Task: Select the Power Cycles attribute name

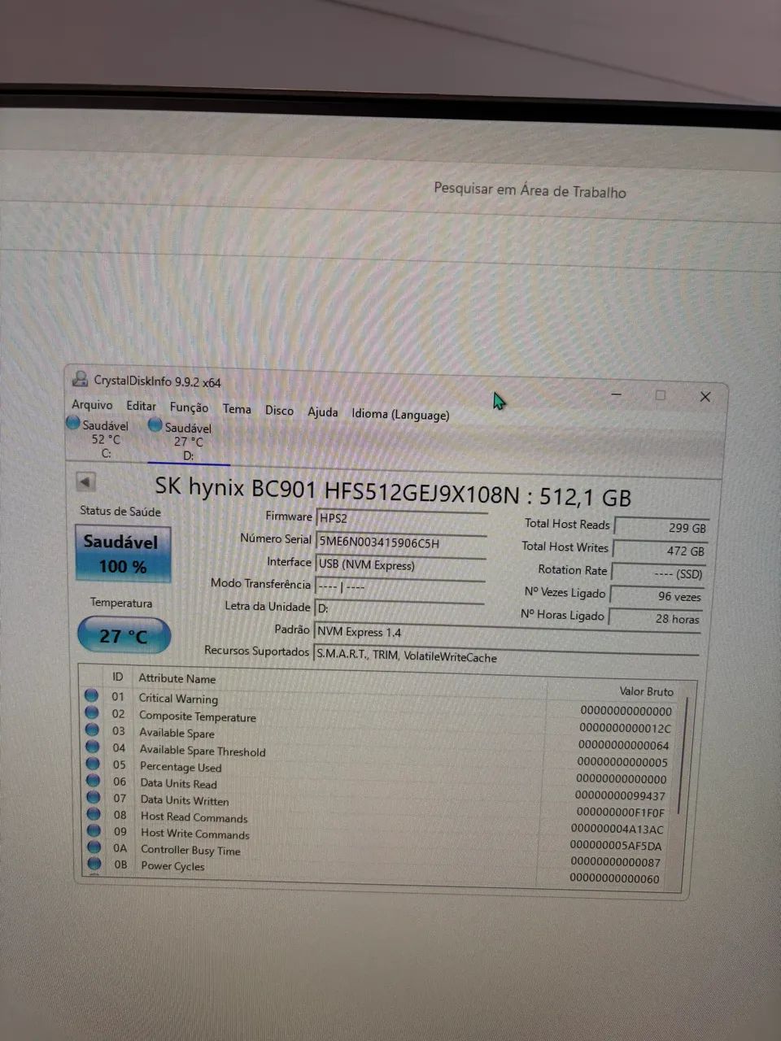Action: tap(172, 866)
